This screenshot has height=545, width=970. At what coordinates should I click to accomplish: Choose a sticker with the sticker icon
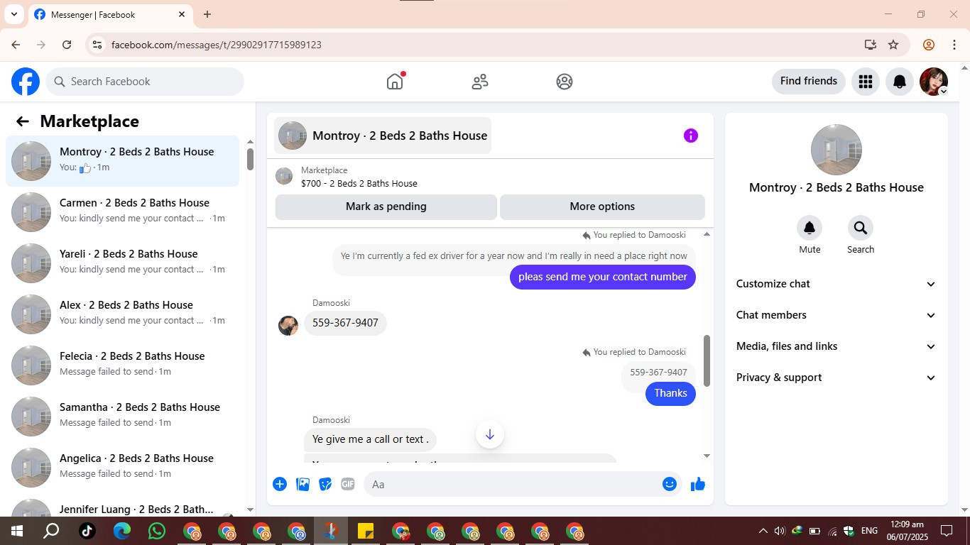(x=325, y=484)
